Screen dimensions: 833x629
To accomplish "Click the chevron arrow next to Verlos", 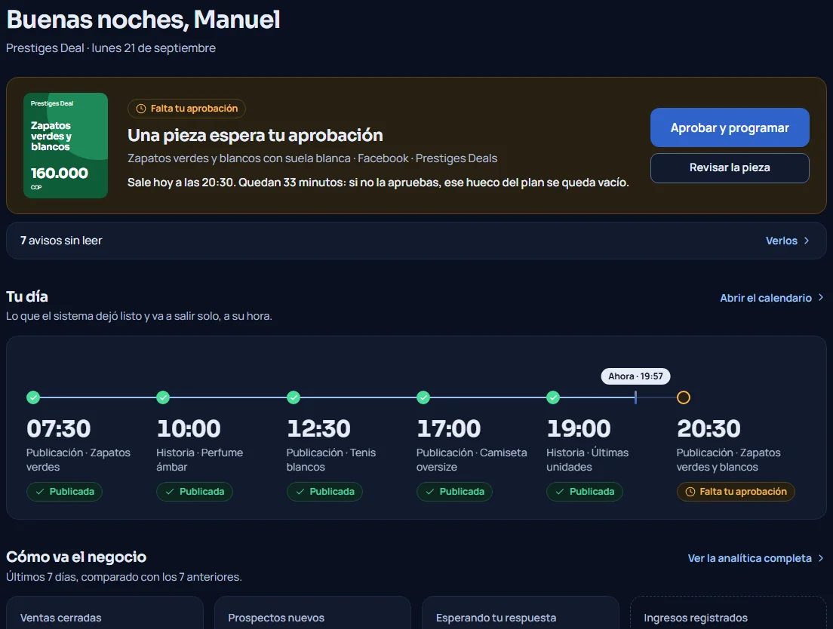I will (x=807, y=241).
